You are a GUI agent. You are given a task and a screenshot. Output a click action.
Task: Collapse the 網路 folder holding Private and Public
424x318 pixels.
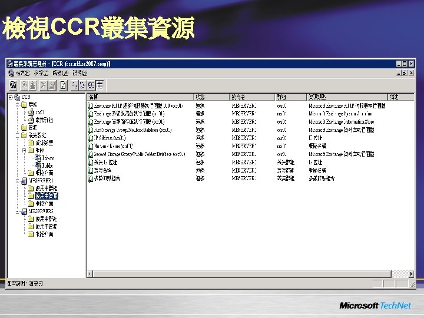(x=24, y=150)
